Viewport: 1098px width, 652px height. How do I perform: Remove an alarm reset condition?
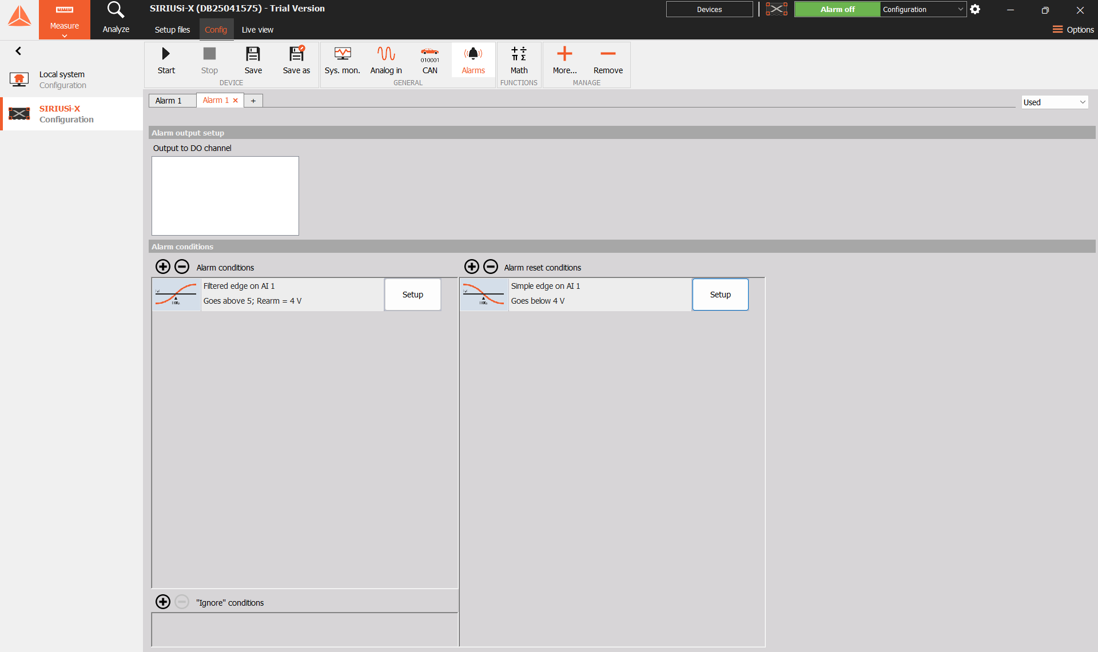coord(491,267)
